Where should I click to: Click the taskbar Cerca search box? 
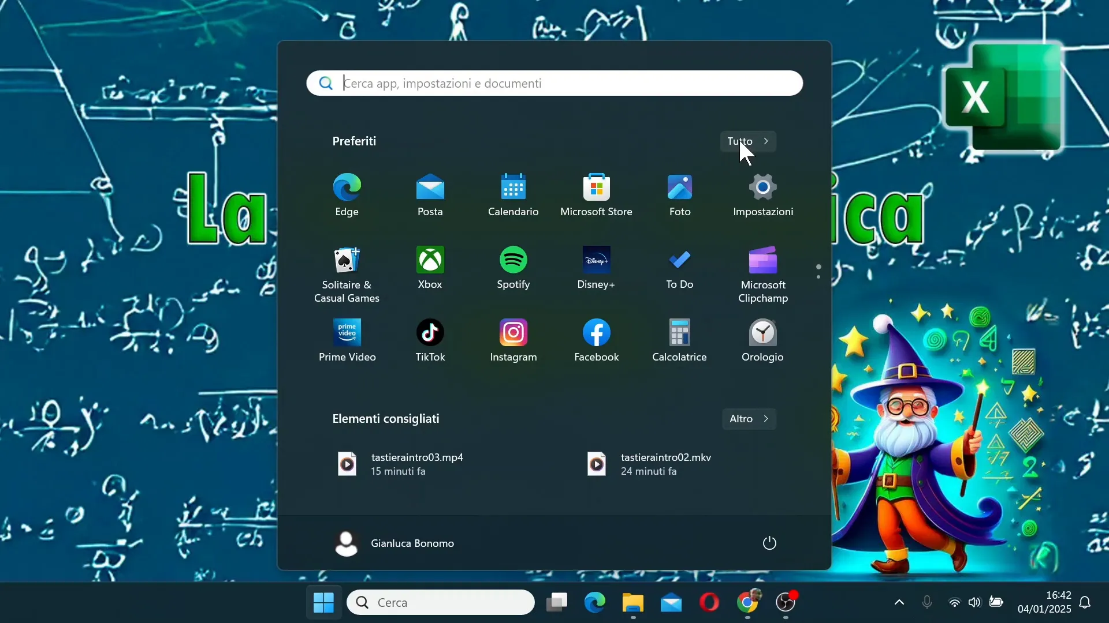coord(441,603)
